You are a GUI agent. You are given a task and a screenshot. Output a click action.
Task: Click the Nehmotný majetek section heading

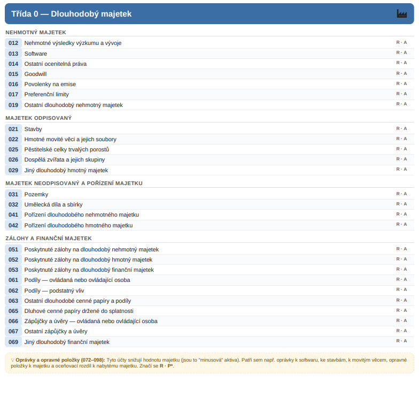point(36,32)
